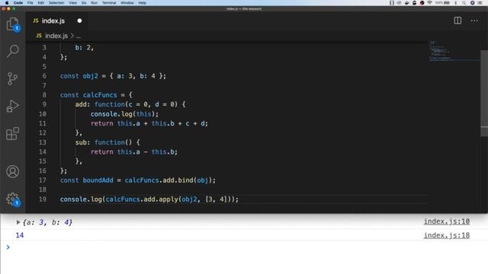Click line number 9 in the gutter
Screen dimensions: 488x274
tap(44, 104)
